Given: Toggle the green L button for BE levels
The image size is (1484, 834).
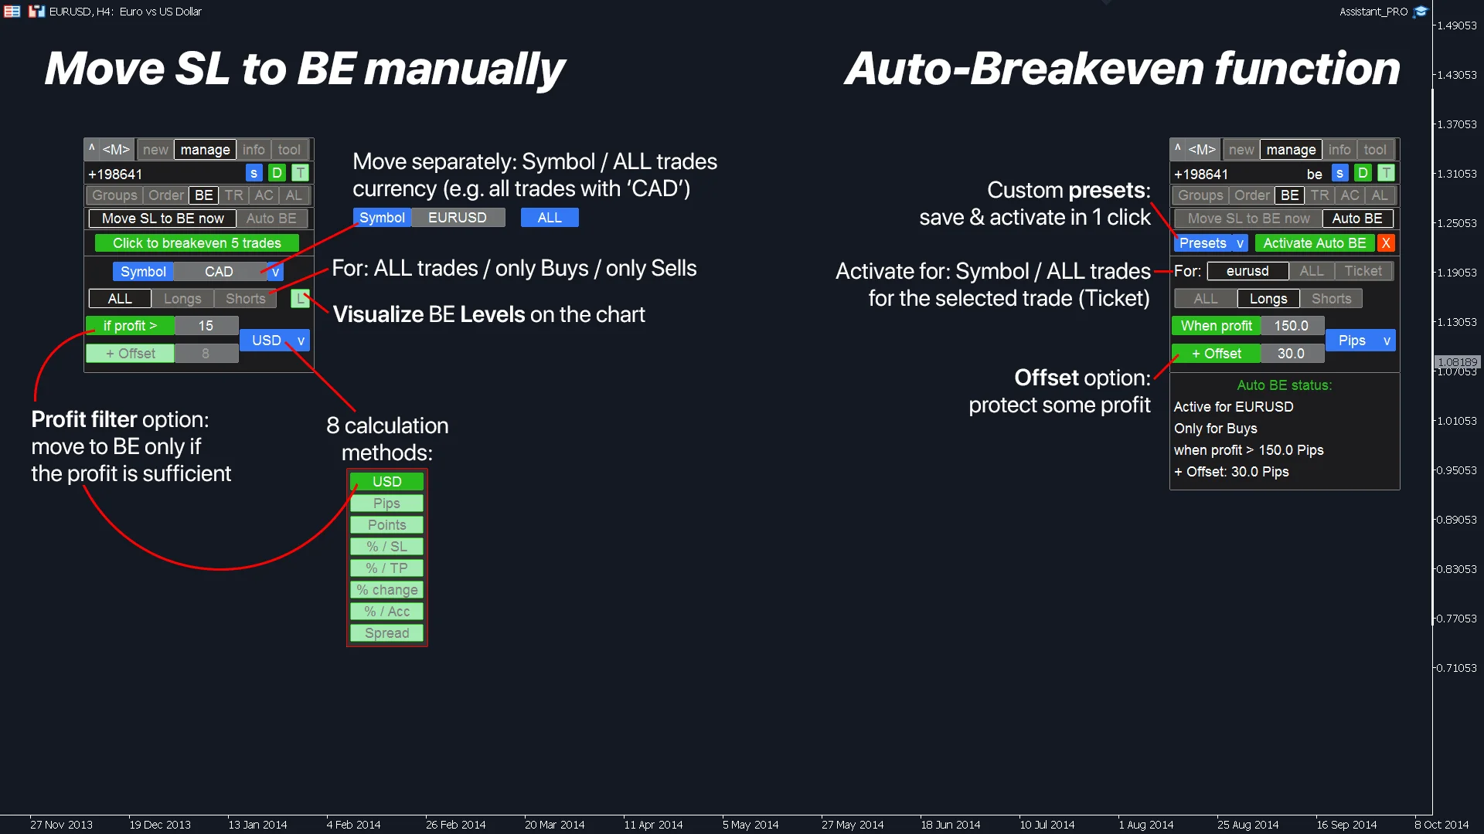Looking at the screenshot, I should [300, 299].
